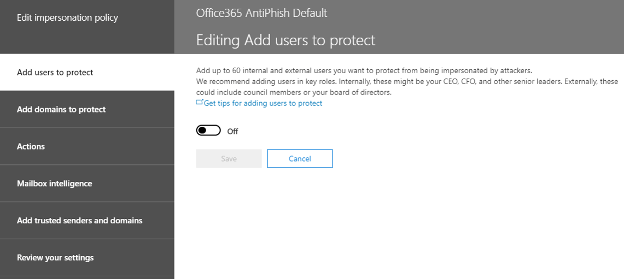Image resolution: width=624 pixels, height=279 pixels.
Task: Open the Get tips for adding users link
Action: (x=263, y=103)
